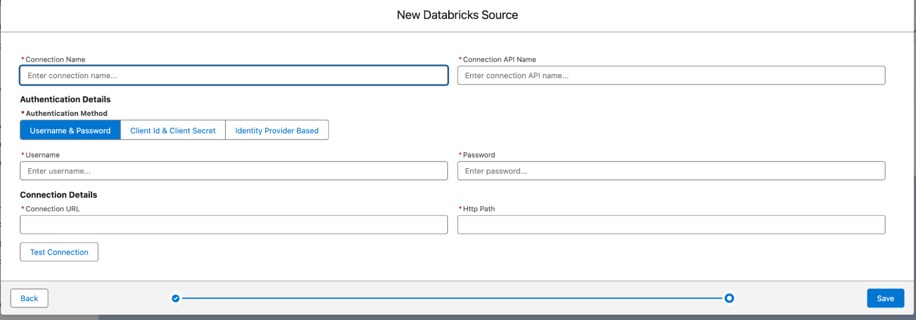Viewport: 916px width, 320px height.
Task: Click the Connection Details heading
Action: pyautogui.click(x=59, y=195)
